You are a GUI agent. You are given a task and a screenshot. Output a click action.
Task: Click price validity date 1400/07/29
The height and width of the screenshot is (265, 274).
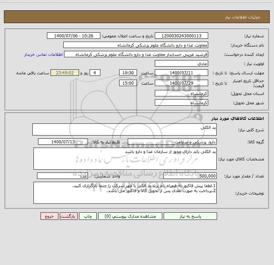tap(181, 83)
